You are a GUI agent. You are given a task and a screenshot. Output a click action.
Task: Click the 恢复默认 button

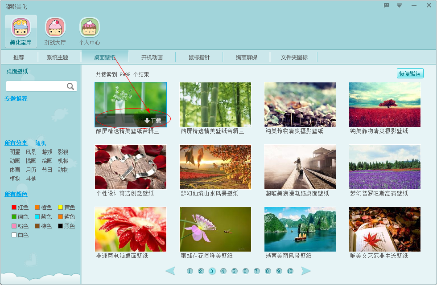410,73
